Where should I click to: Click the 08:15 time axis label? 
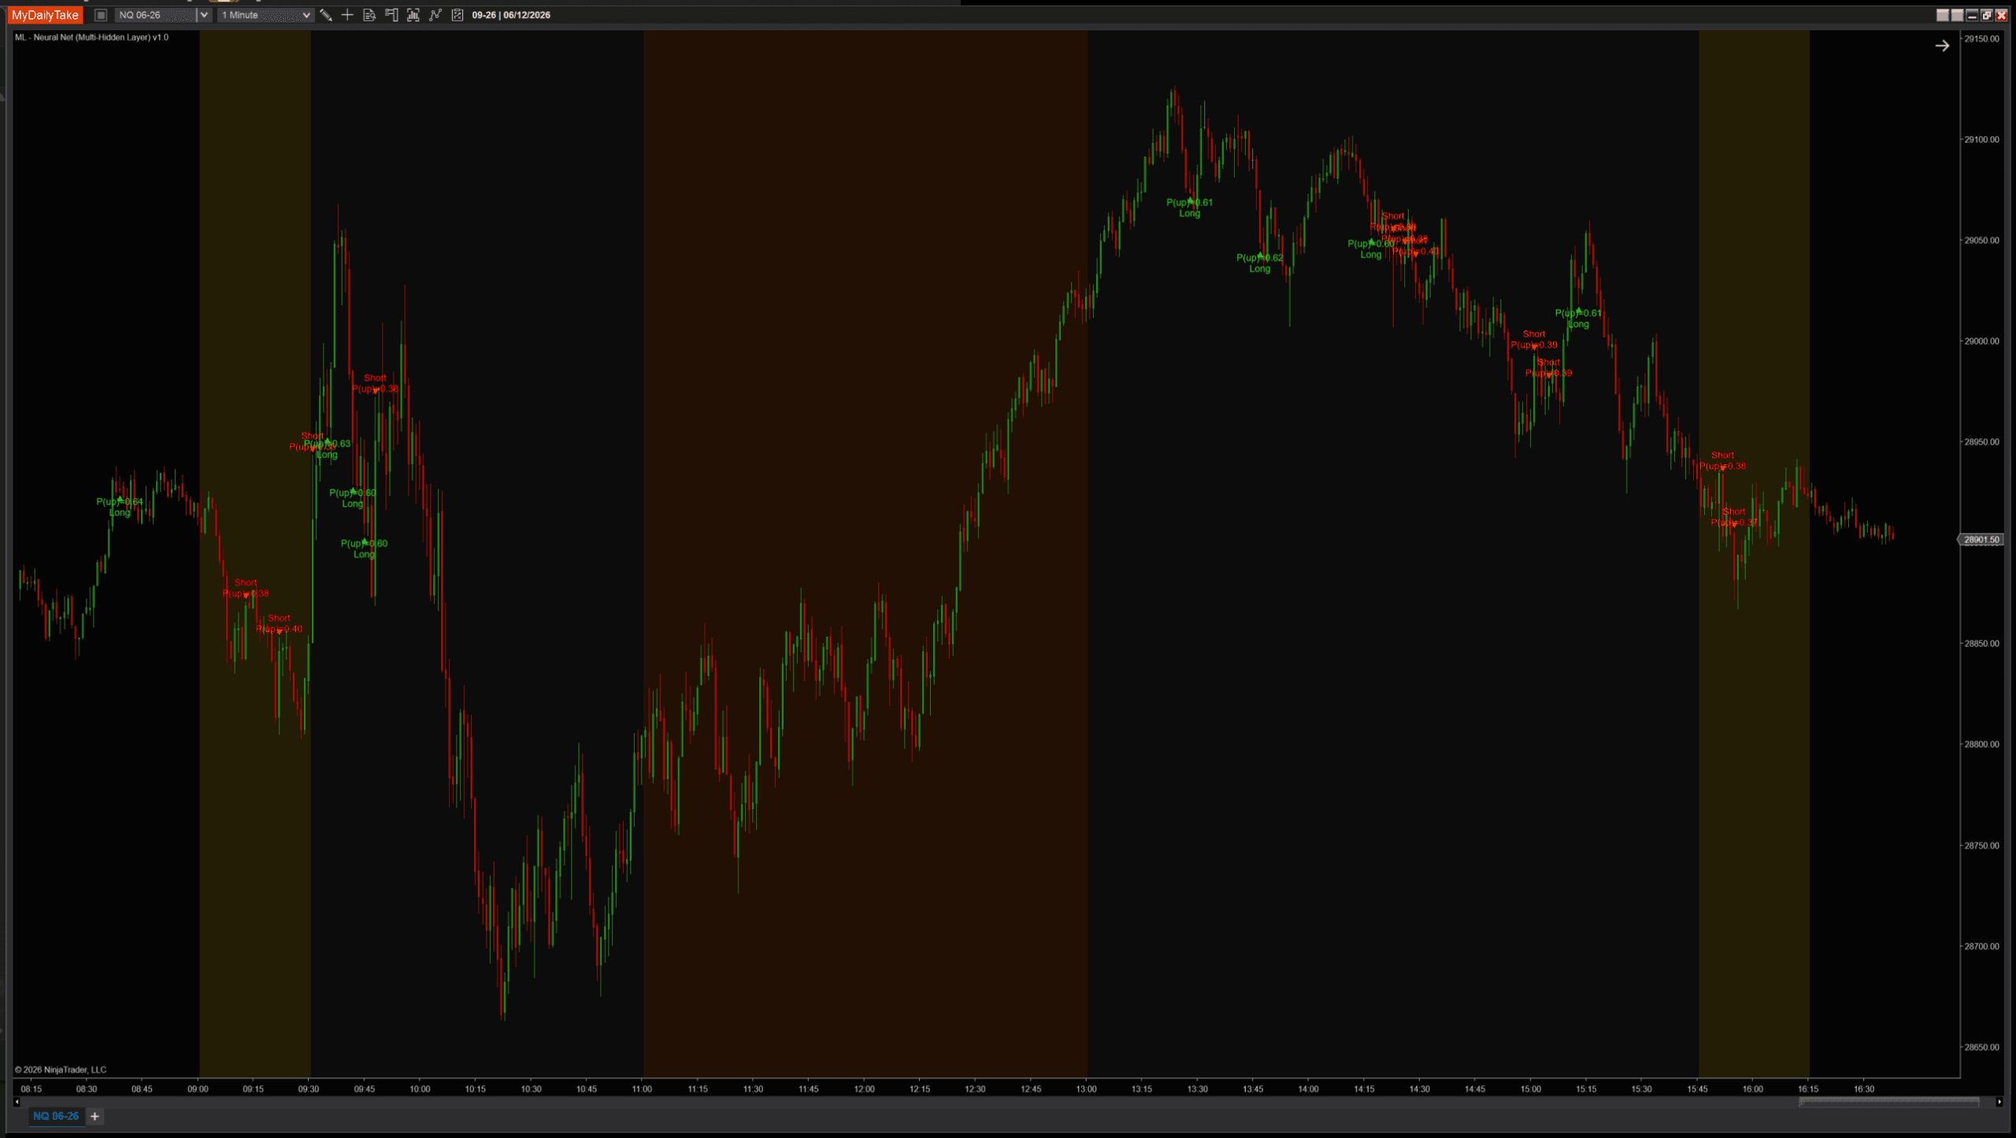point(31,1089)
